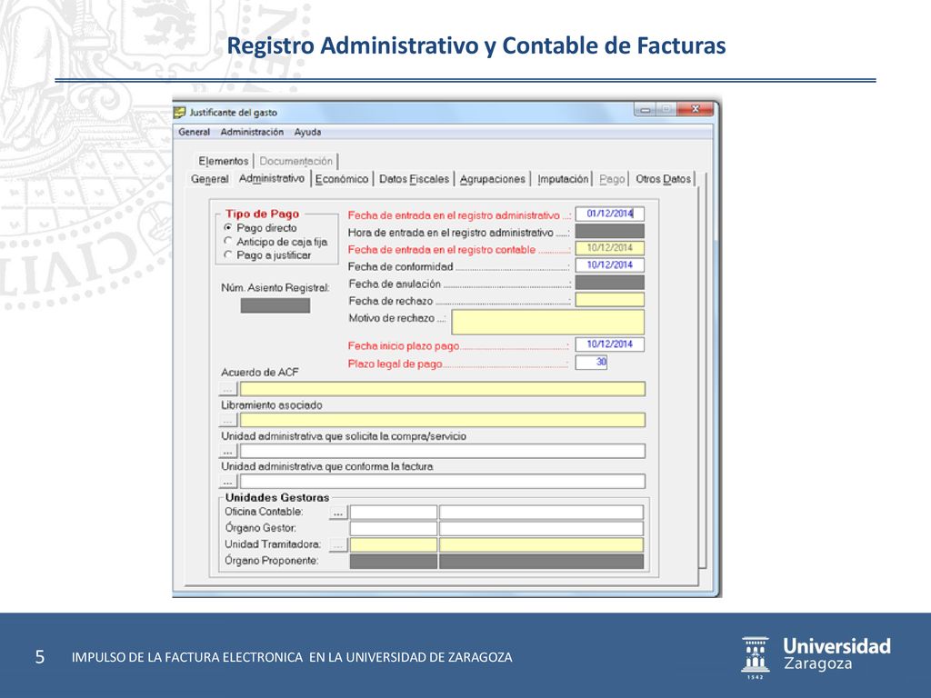Click Órgano Gestor code field

393,529
